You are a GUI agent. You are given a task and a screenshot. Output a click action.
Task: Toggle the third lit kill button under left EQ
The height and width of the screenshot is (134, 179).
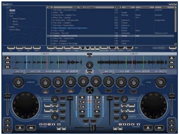pyautogui.click(x=71, y=91)
